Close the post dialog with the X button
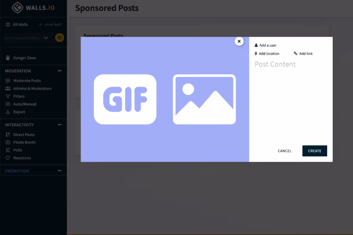 (239, 42)
